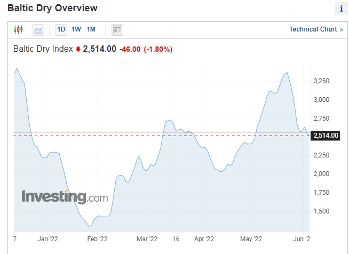The width and height of the screenshot is (349, 254).
Task: Click the 3,250 price axis label
Action: coord(322,81)
